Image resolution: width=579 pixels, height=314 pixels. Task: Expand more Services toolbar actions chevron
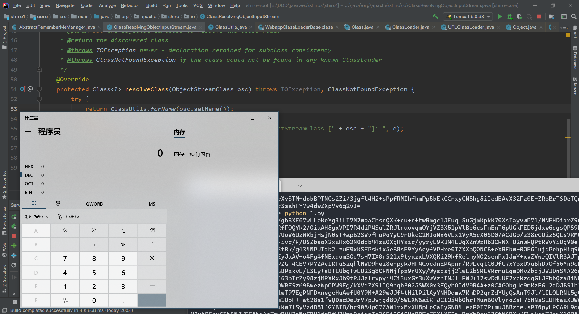click(14, 294)
